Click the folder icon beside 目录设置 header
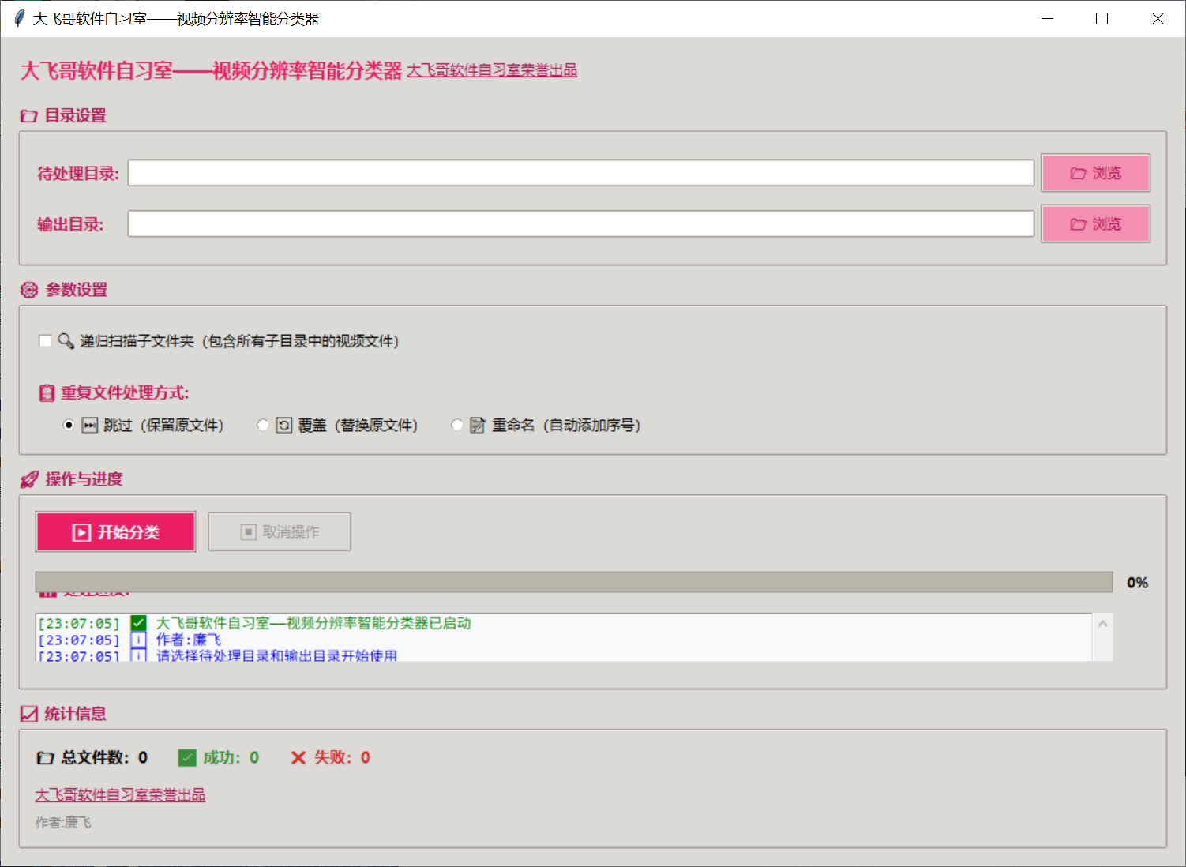This screenshot has height=867, width=1186. point(28,115)
